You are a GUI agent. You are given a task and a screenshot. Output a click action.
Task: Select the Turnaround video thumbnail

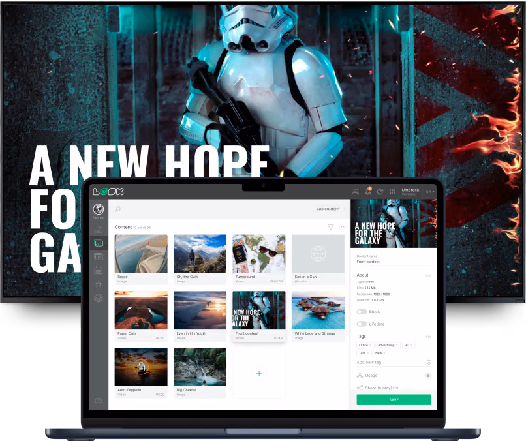click(259, 254)
